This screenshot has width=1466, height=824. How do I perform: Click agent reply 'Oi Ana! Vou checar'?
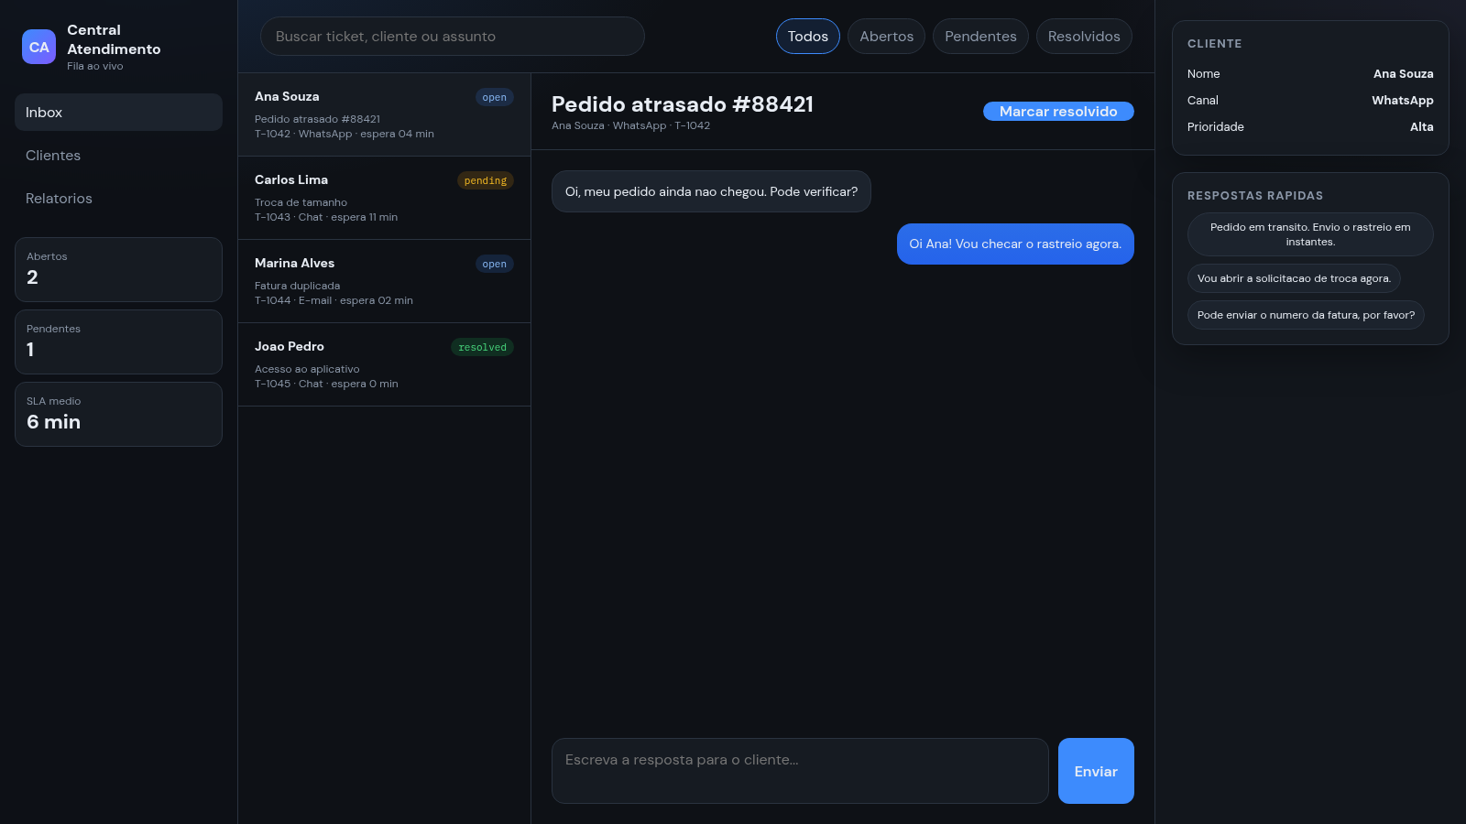(x=1015, y=244)
